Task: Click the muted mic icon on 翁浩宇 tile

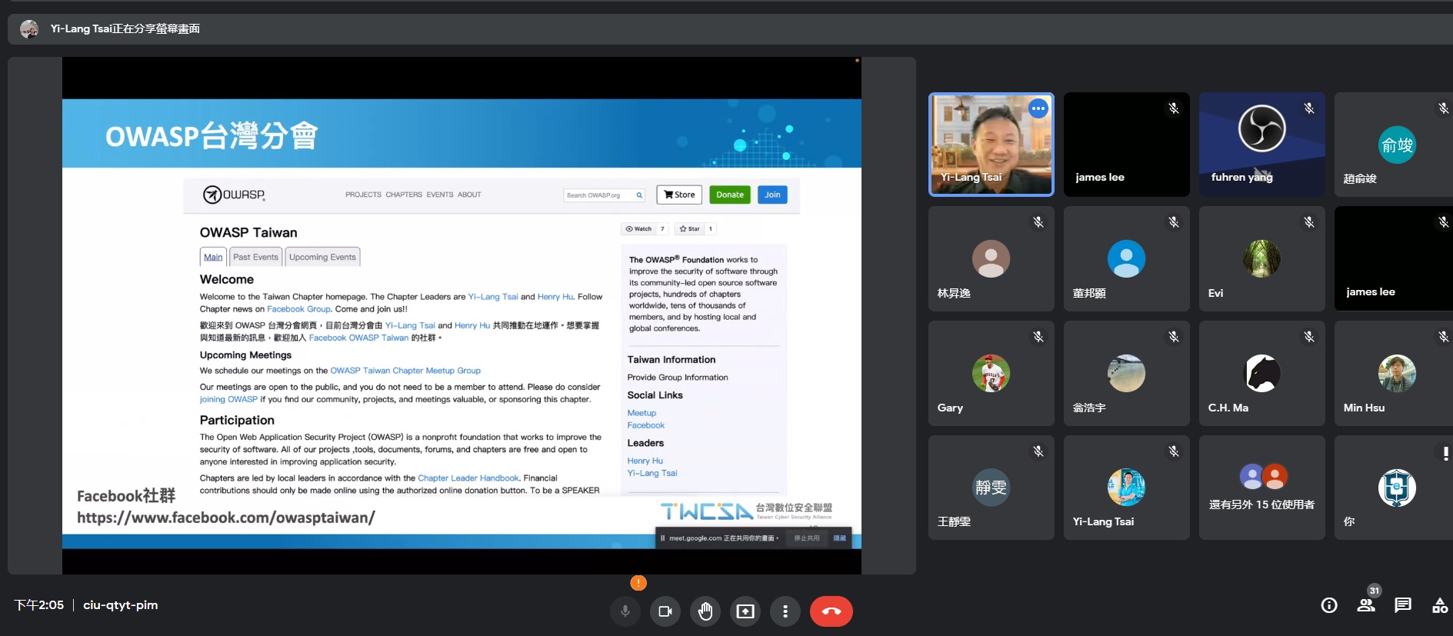Action: pyautogui.click(x=1174, y=337)
